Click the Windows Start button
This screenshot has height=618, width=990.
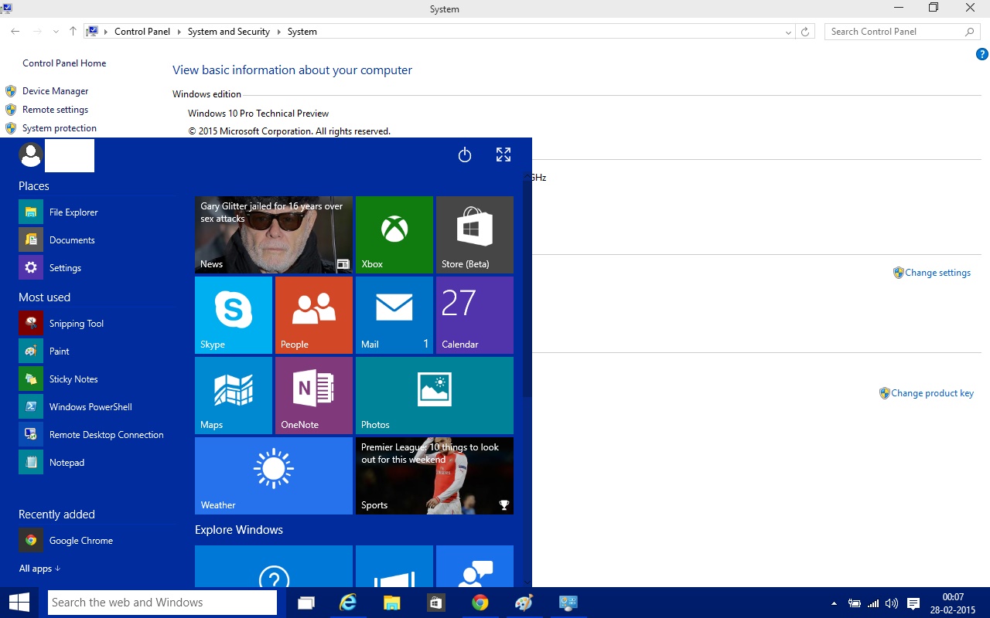tap(19, 603)
